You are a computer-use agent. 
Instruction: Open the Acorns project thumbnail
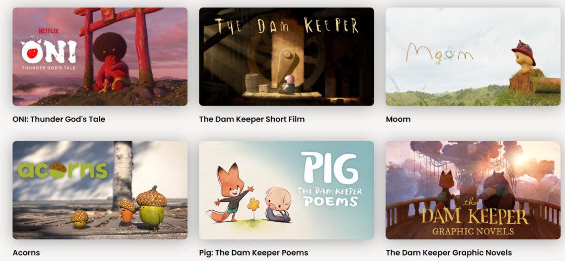point(100,190)
